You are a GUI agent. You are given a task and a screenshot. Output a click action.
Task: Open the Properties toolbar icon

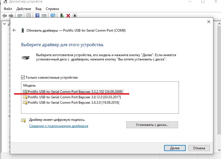(29, 16)
